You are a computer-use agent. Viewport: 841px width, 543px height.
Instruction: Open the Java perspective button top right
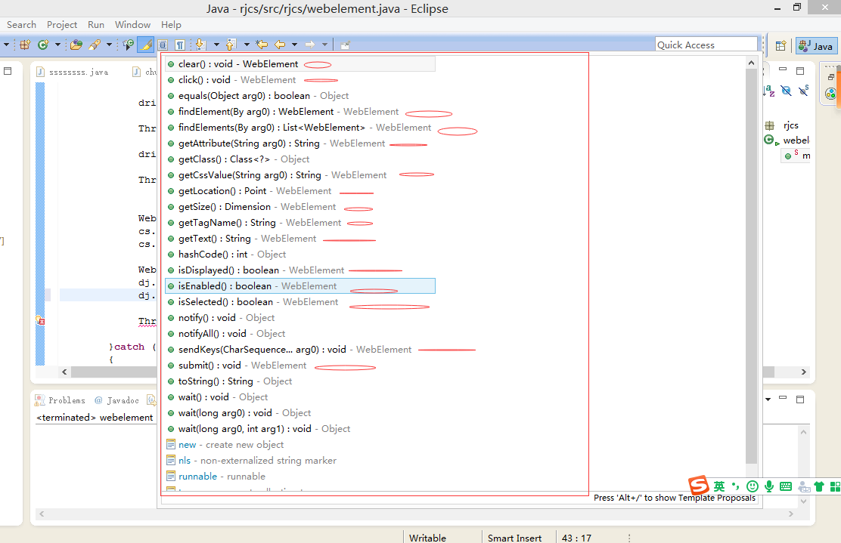pyautogui.click(x=815, y=45)
